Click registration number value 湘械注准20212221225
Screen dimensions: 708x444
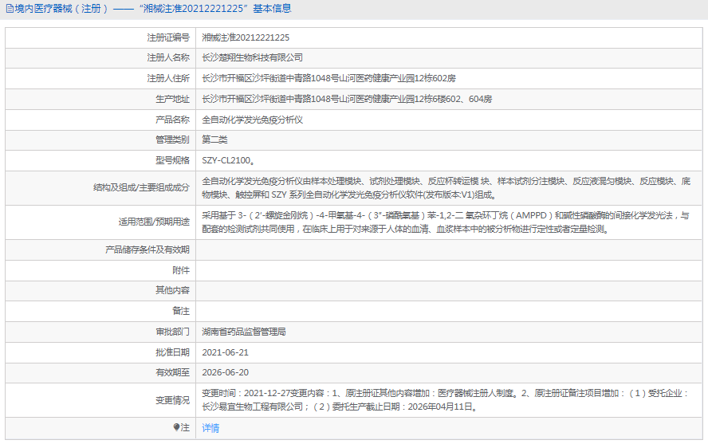246,37
